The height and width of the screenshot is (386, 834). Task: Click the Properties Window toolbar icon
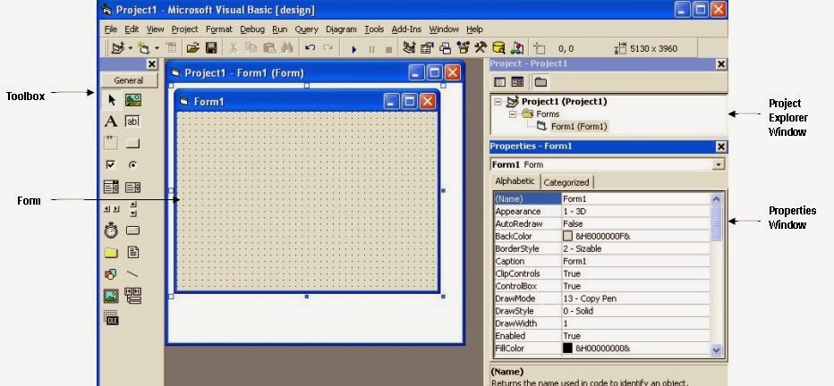pos(427,48)
